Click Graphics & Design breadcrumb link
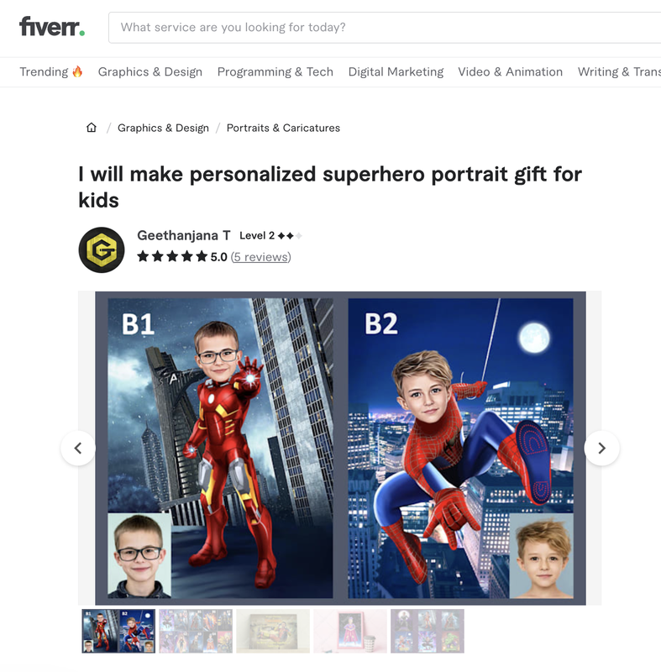Screen dimensions: 661x672 [163, 128]
